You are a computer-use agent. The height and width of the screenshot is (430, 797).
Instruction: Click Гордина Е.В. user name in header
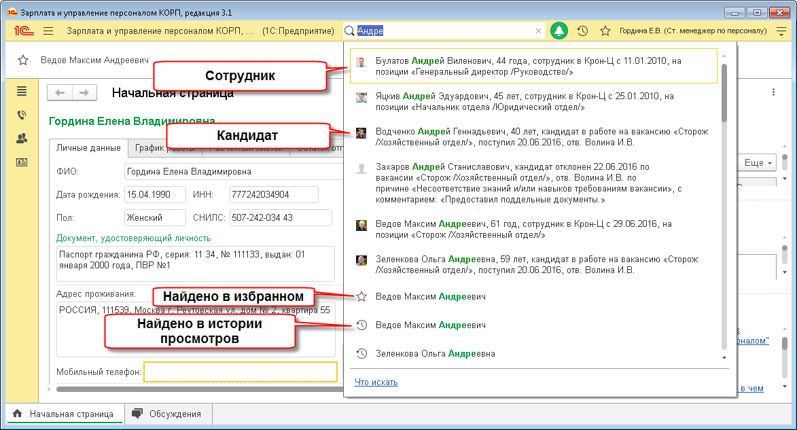tap(693, 31)
